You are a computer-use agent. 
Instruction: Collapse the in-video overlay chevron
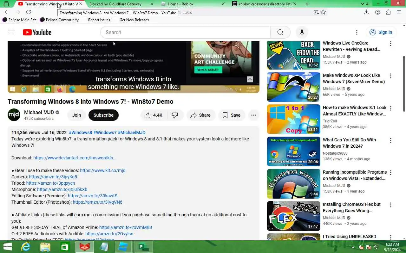(250, 79)
